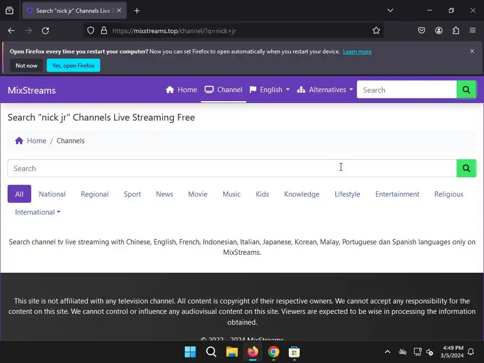Click the main green search button
Viewport: 484px width, 363px height.
[x=467, y=168]
